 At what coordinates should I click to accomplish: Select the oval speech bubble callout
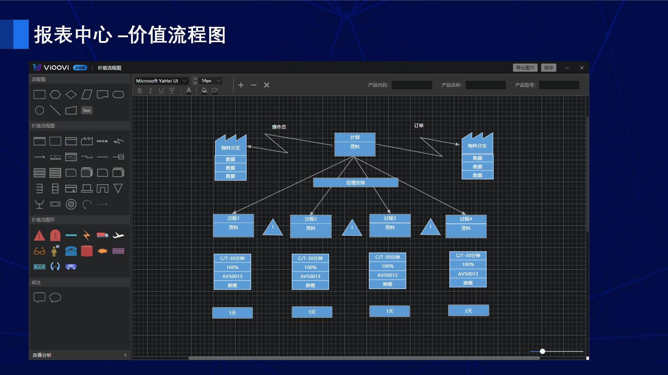pos(55,297)
